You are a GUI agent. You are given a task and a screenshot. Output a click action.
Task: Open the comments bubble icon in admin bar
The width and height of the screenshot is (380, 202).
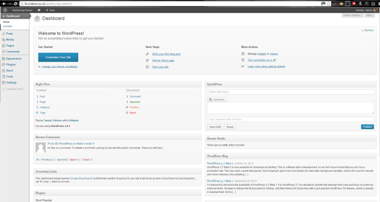(39, 10)
